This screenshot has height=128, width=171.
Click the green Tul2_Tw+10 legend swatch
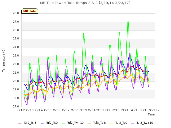coord(63,123)
